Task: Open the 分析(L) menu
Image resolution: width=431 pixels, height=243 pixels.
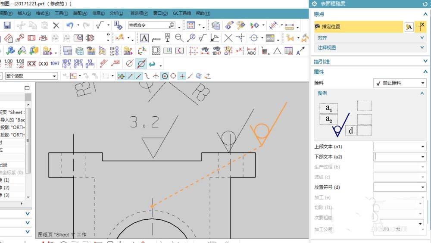Action: point(116,13)
